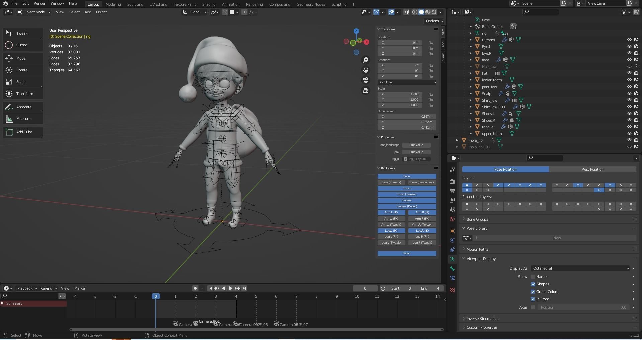Select the Measure tool

click(23, 119)
